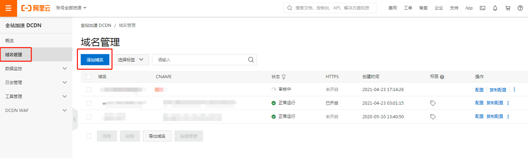The width and height of the screenshot is (528, 158).
Task: Open the shopping cart icon
Action: [508, 8]
